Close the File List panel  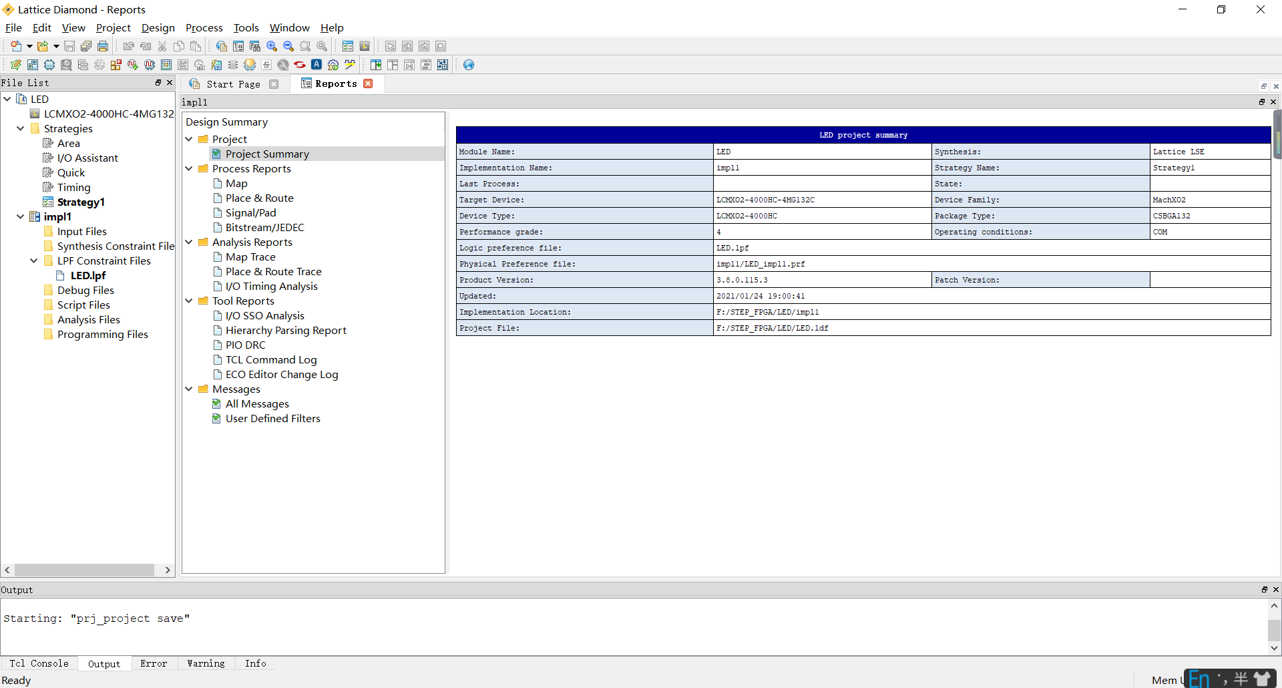coord(170,83)
